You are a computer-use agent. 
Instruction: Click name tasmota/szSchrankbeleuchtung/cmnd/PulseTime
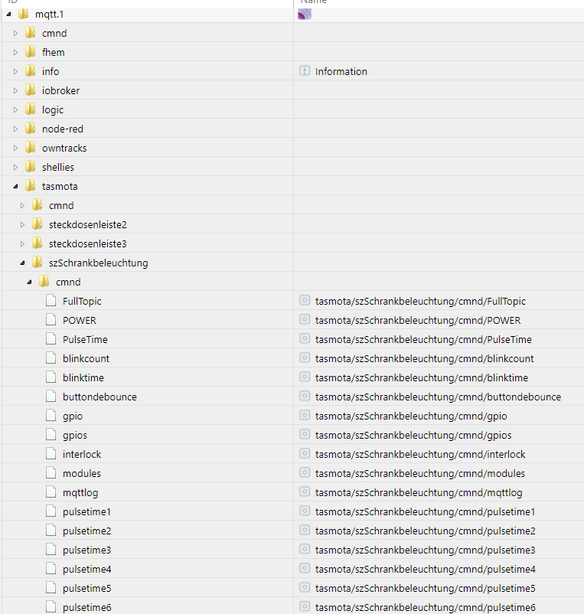pyautogui.click(x=423, y=339)
